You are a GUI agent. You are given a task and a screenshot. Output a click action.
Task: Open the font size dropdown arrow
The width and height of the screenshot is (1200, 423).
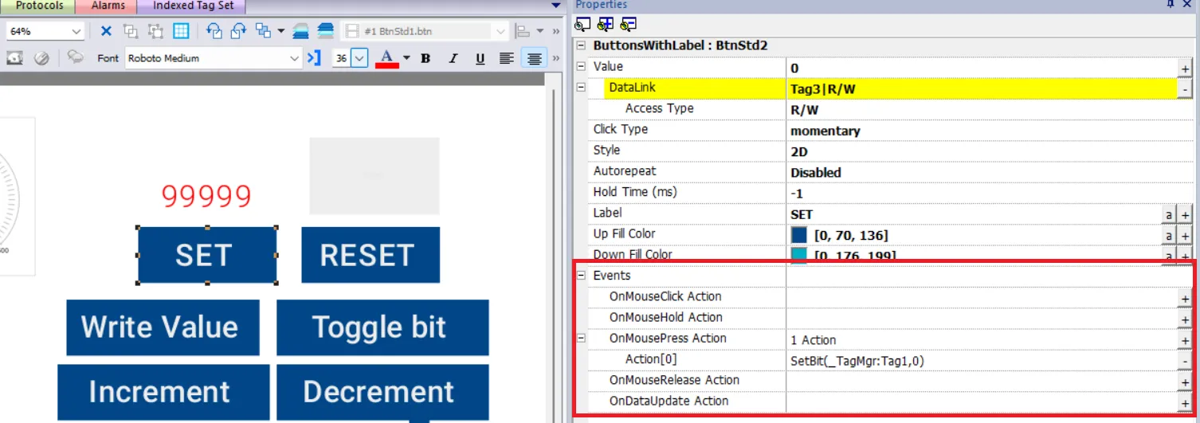pos(359,58)
